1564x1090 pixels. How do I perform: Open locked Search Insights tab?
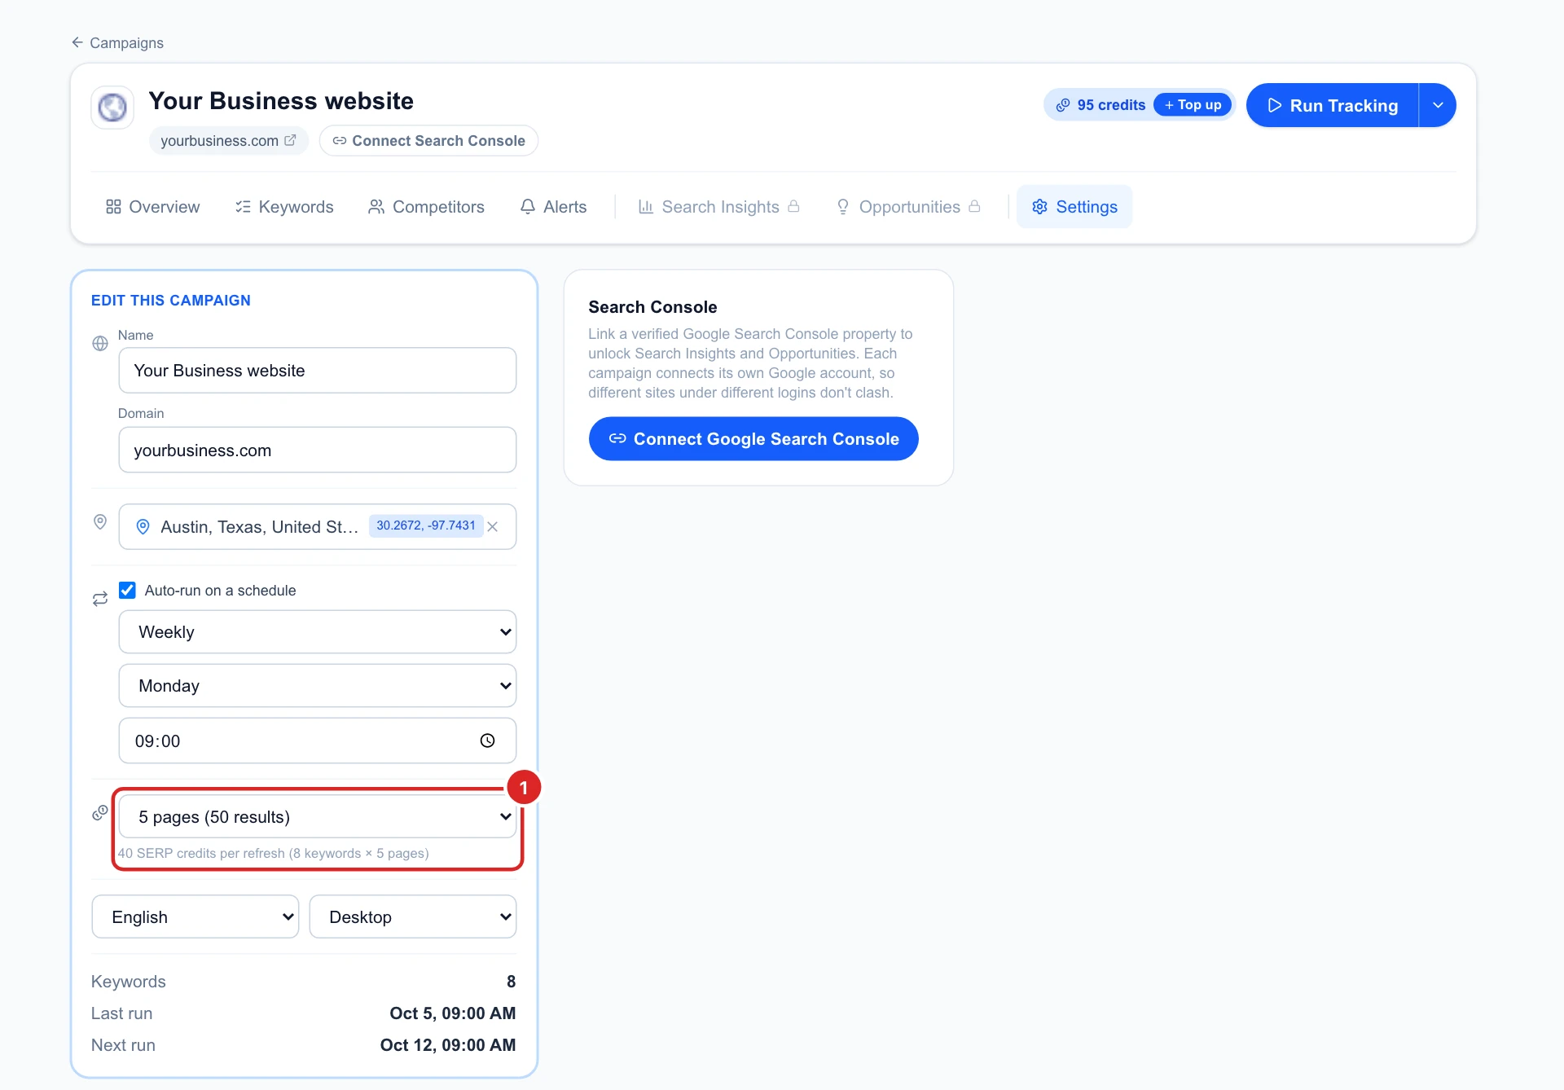click(x=719, y=207)
